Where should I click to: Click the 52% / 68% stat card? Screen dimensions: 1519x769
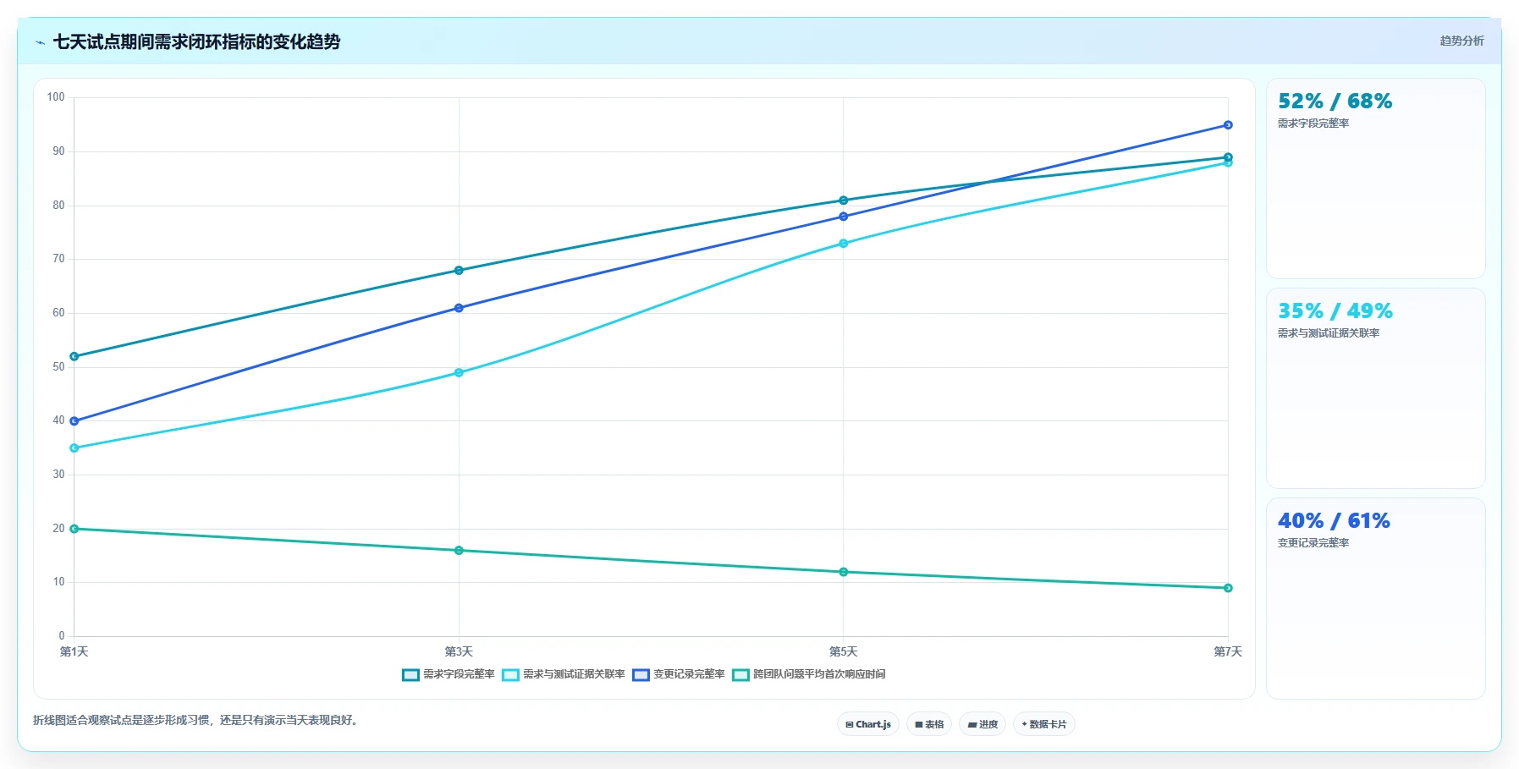click(1376, 179)
